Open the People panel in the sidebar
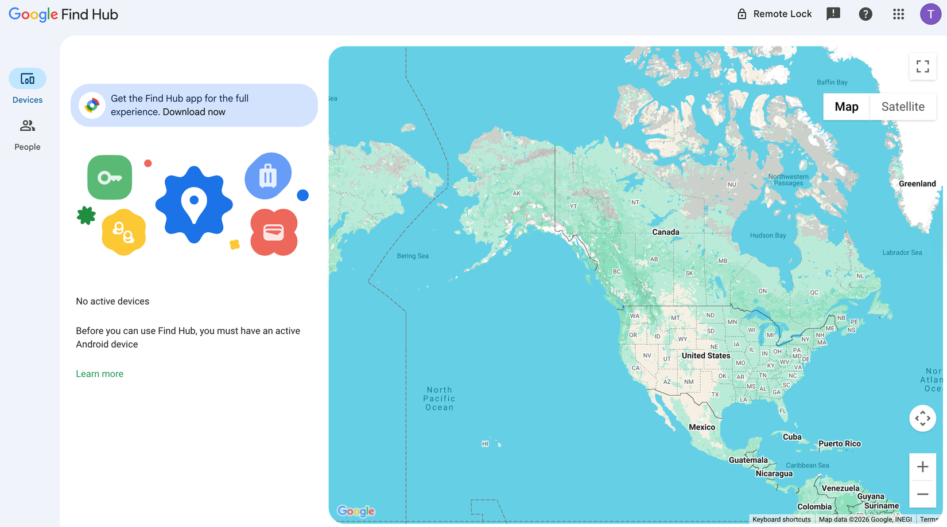Image resolution: width=947 pixels, height=527 pixels. 26,133
